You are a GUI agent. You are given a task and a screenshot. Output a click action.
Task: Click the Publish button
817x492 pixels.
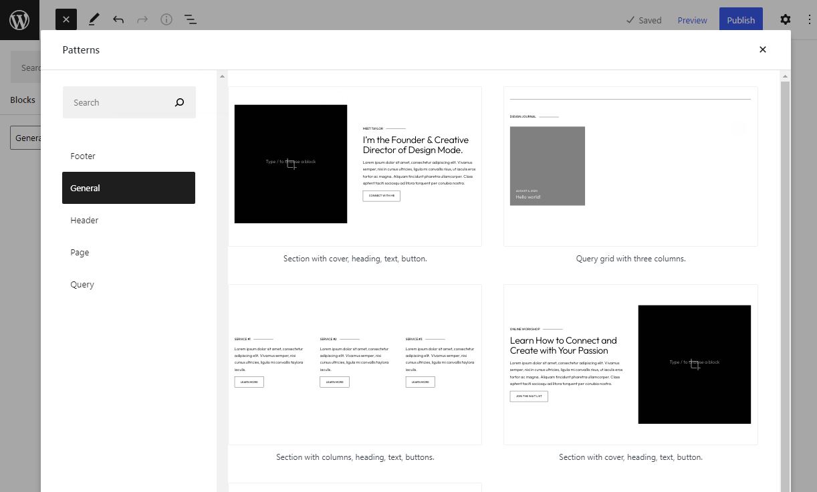pos(740,20)
